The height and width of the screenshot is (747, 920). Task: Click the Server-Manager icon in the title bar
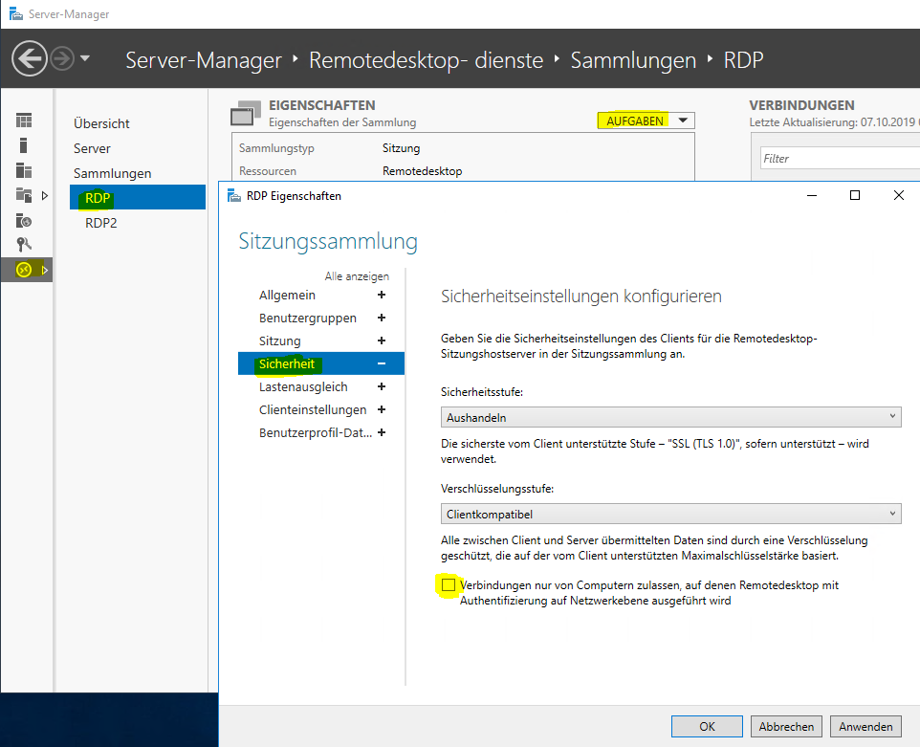[x=13, y=13]
